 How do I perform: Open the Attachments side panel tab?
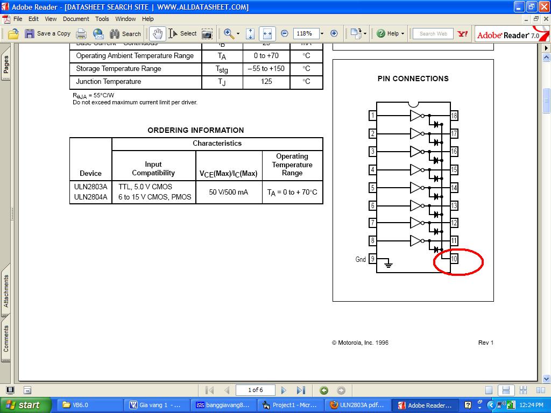click(6, 290)
